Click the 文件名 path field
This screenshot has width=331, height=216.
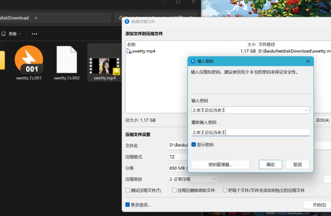pyautogui.click(x=178, y=145)
